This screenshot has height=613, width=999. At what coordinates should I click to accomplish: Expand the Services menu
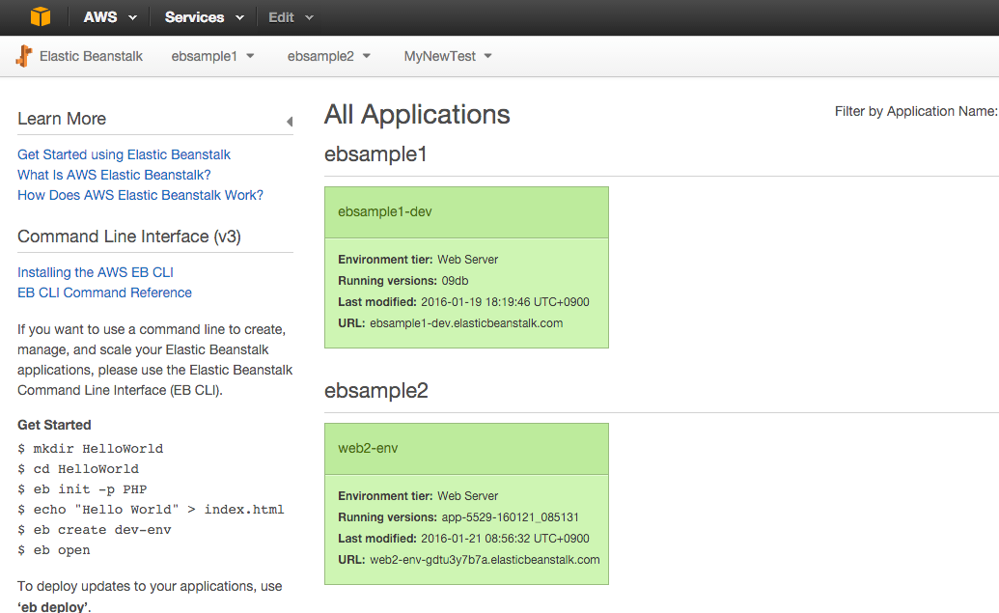click(x=204, y=17)
